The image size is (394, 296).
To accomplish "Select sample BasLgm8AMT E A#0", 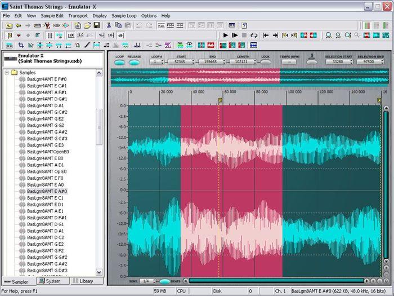I will point(47,191).
